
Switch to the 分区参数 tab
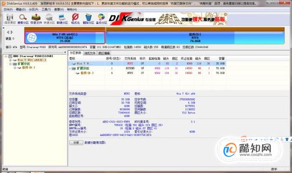click(x=75, y=53)
